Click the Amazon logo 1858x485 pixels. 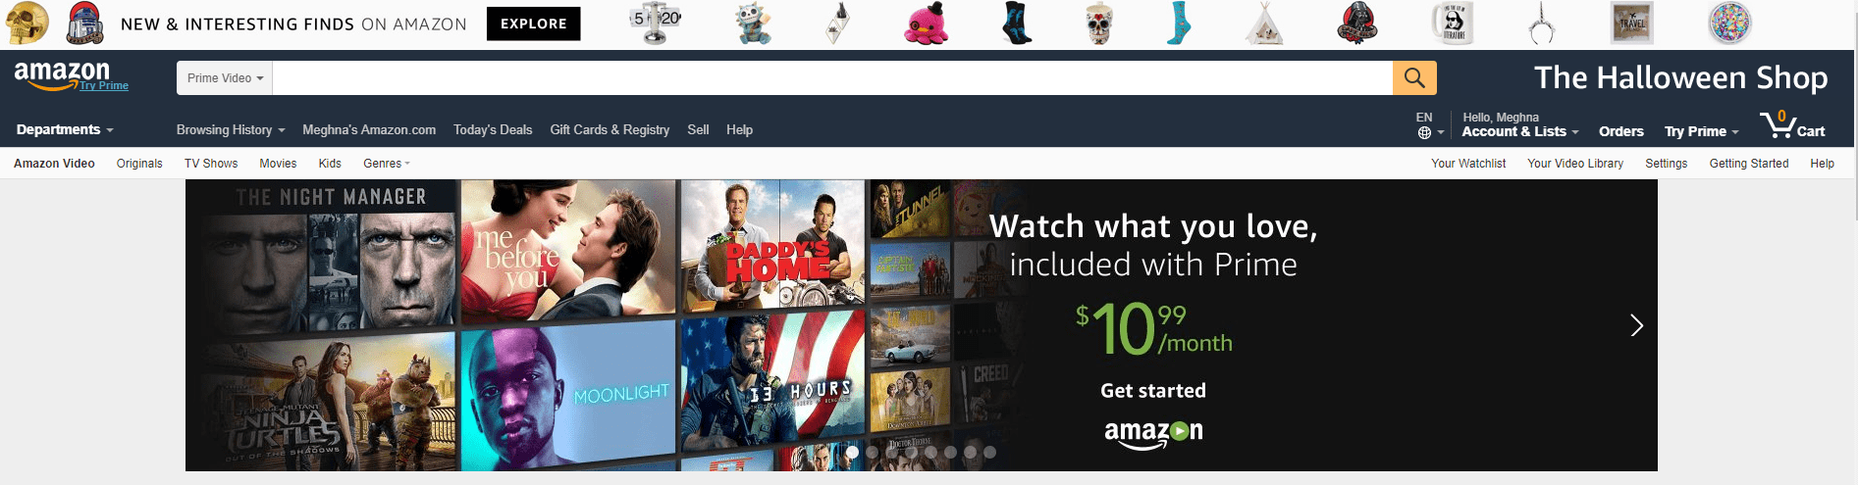[62, 74]
